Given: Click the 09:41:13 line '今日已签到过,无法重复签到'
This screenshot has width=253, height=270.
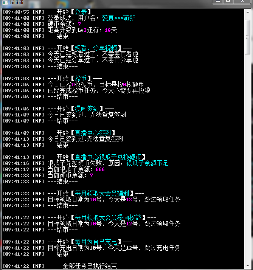Looking at the screenshot, I should pyautogui.click(x=85, y=139).
